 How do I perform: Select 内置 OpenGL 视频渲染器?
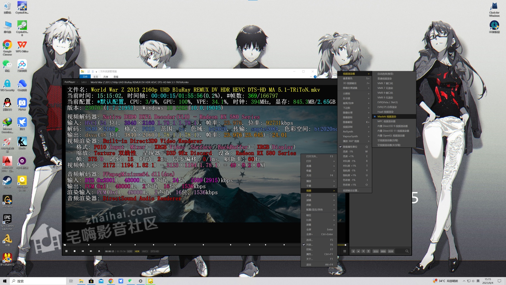click(x=394, y=136)
